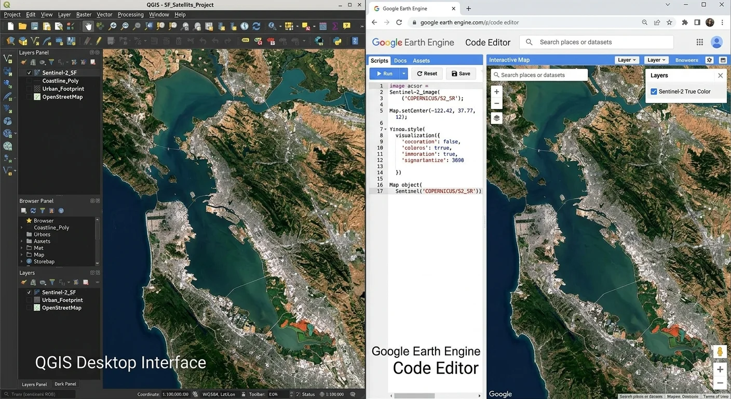Click the fullscreen icon beside the map gear
The image size is (731, 399).
(x=723, y=60)
